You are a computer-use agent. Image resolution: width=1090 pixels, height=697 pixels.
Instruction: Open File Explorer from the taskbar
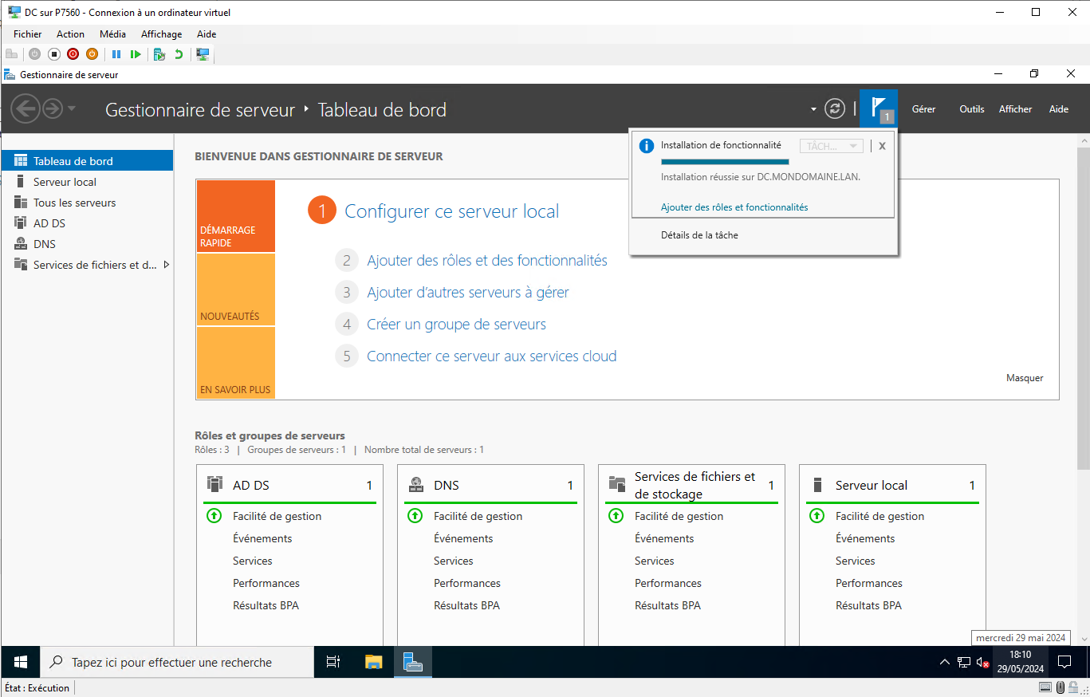[x=374, y=662]
